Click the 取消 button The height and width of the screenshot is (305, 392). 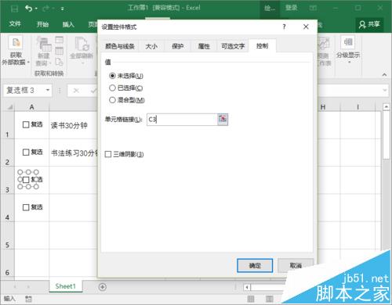[x=296, y=265]
